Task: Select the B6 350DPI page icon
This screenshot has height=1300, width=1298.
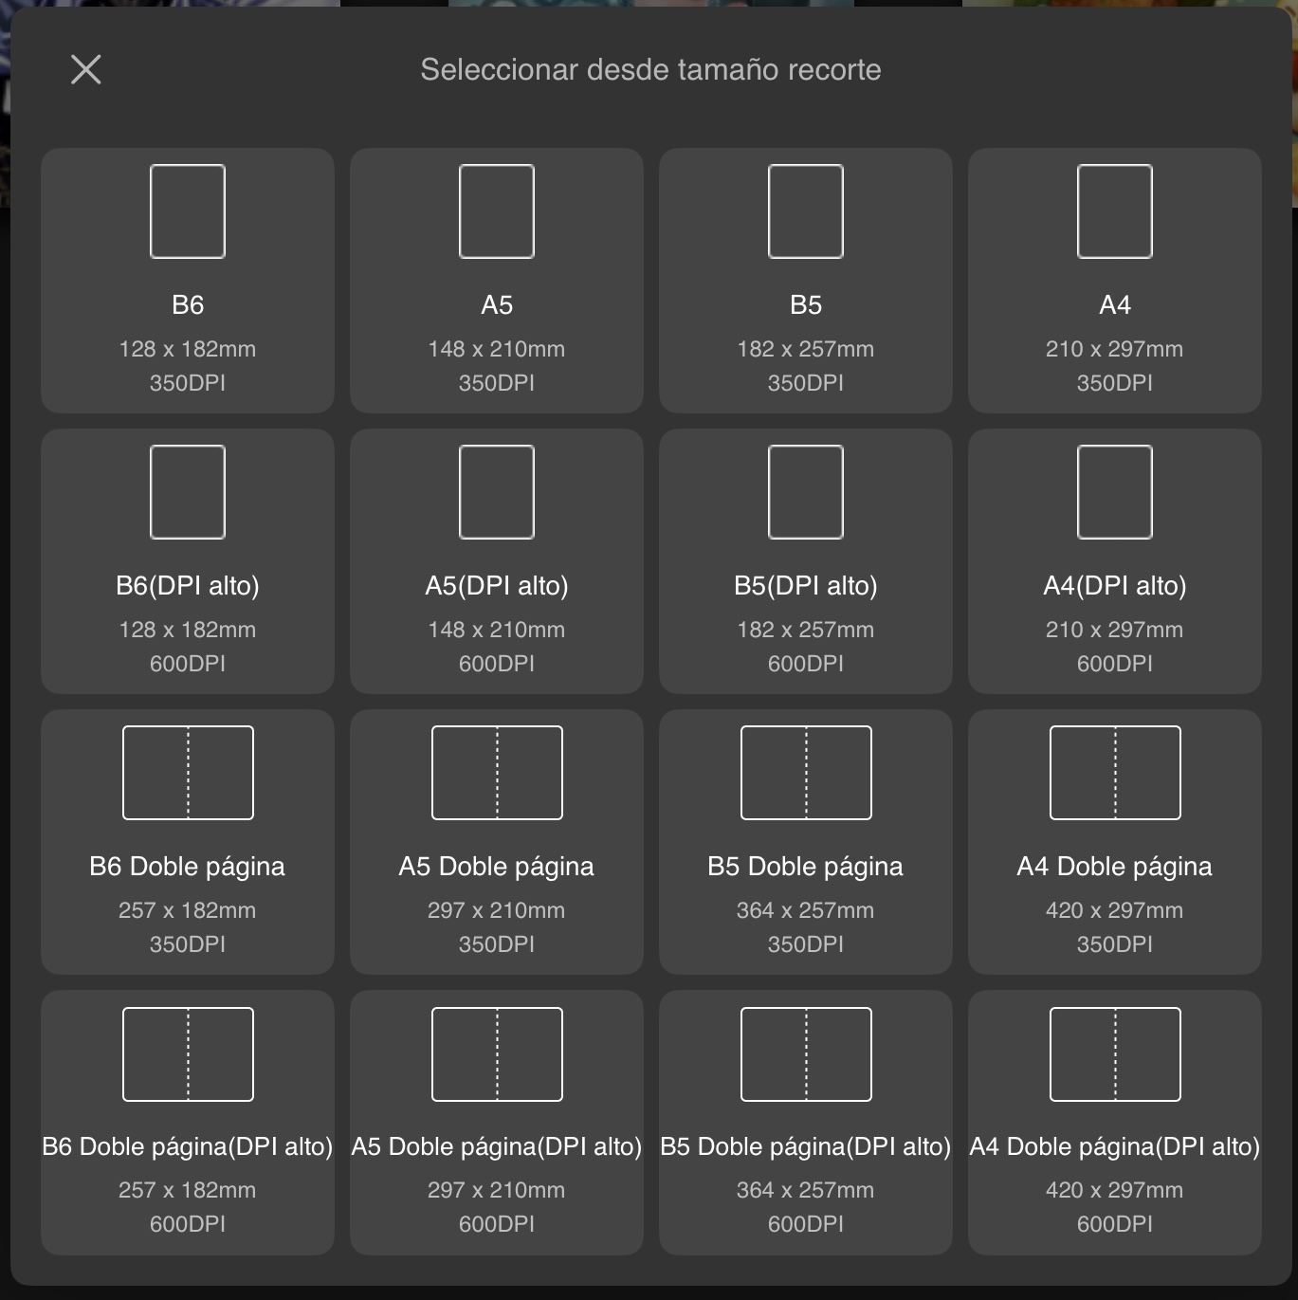Action: tap(188, 211)
